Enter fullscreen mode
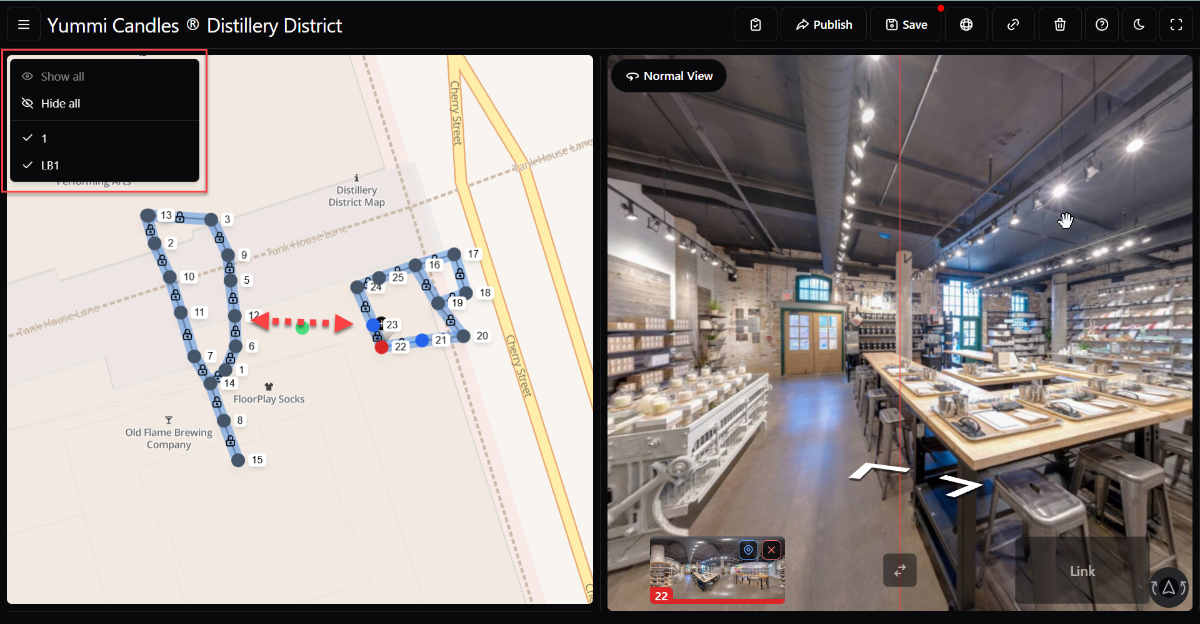1200x624 pixels. 1176,25
